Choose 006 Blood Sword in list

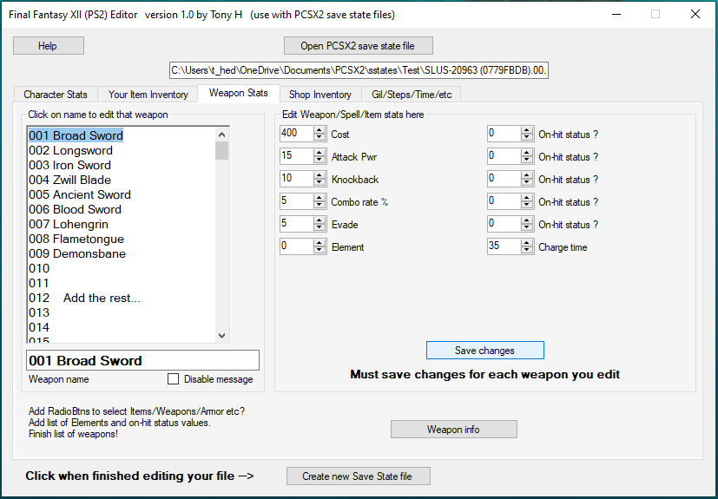click(75, 209)
